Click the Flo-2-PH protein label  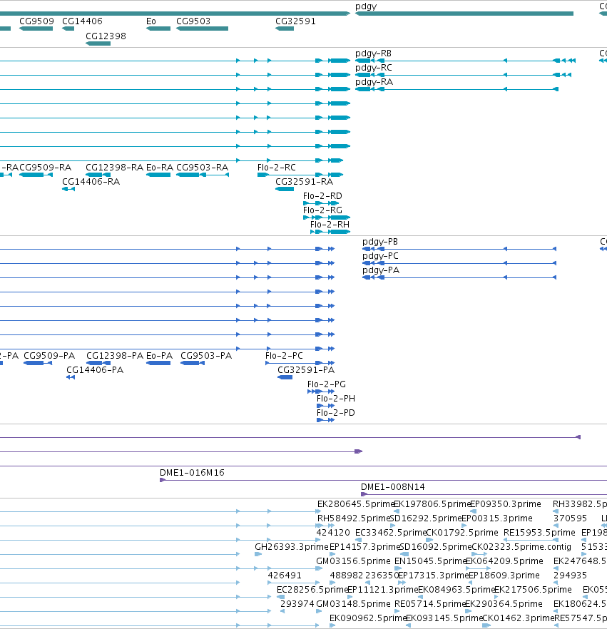[x=336, y=399]
